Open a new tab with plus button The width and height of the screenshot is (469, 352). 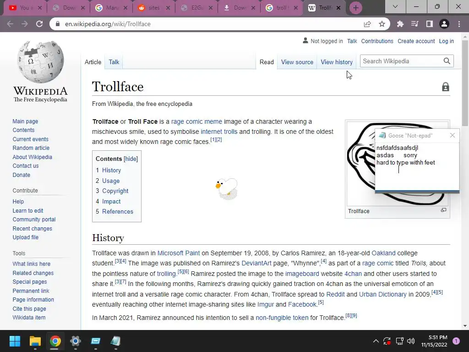point(355,8)
